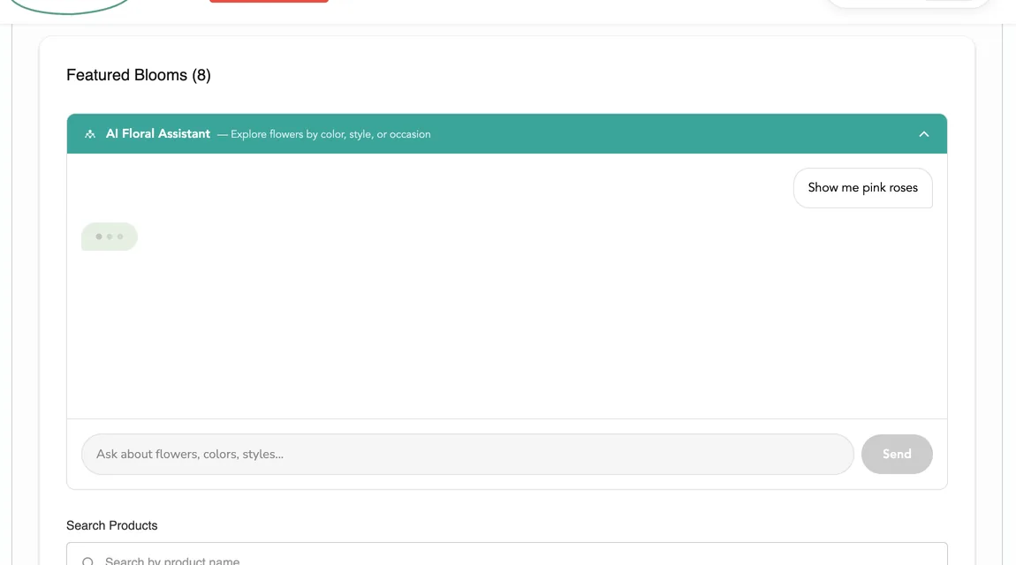Click the AI Floral Assistant title text

pyautogui.click(x=158, y=134)
